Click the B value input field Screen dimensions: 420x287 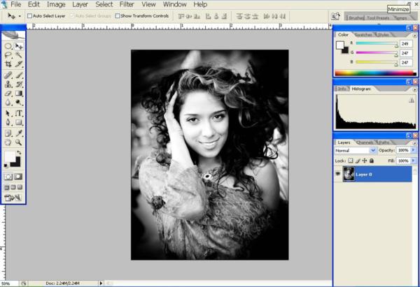(x=405, y=63)
